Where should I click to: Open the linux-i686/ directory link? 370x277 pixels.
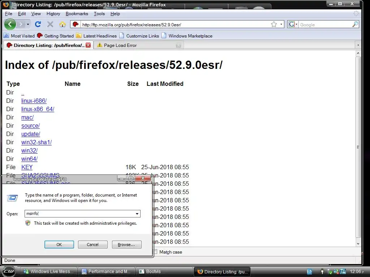click(34, 101)
